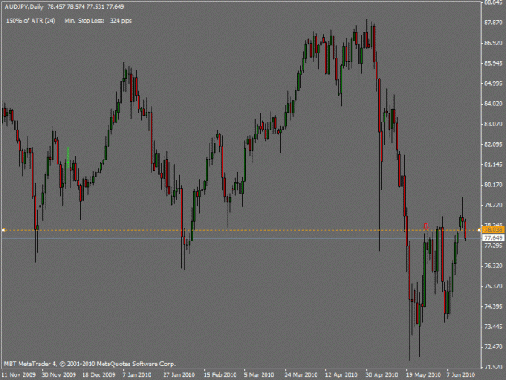Click the price scale value 73.445

[x=493, y=327]
